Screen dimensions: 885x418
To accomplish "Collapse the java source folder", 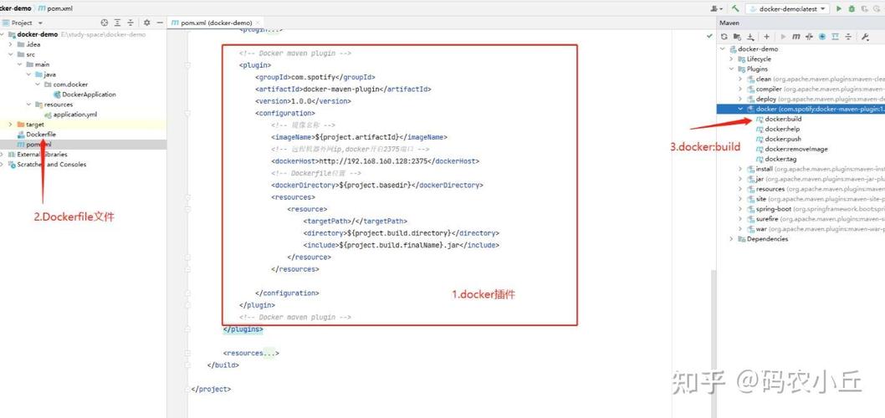I will tap(28, 74).
